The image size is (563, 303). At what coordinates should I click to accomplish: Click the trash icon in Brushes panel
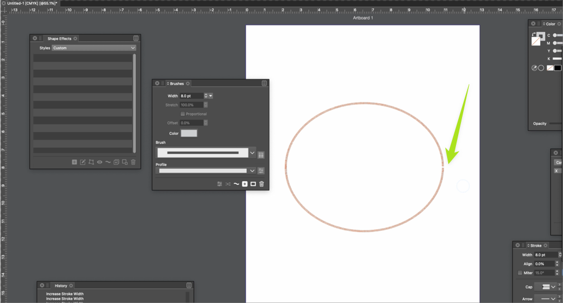tap(262, 184)
